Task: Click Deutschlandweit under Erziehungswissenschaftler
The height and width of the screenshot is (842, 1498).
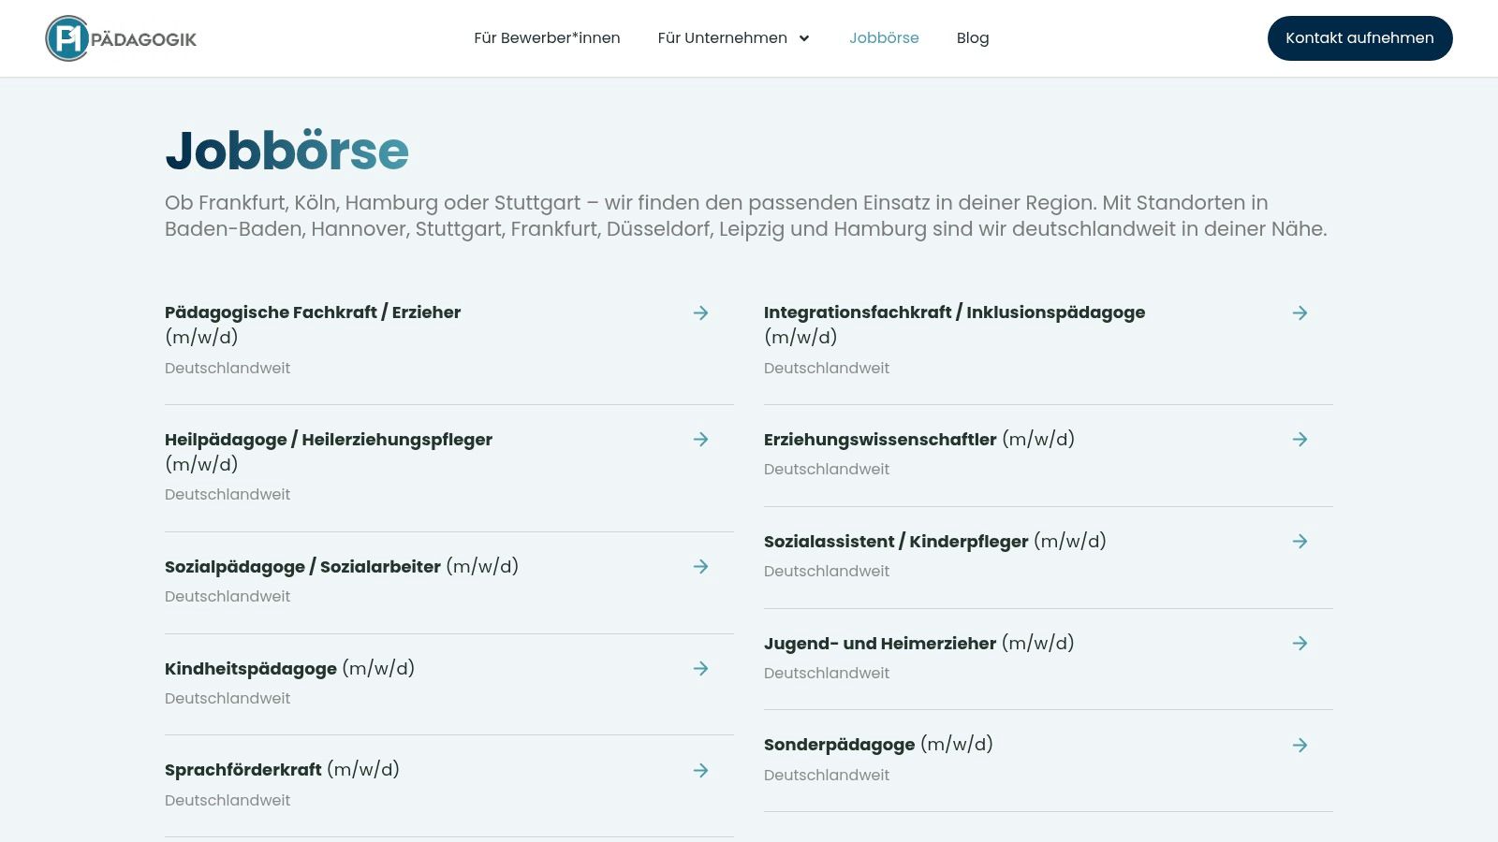Action: click(x=827, y=469)
